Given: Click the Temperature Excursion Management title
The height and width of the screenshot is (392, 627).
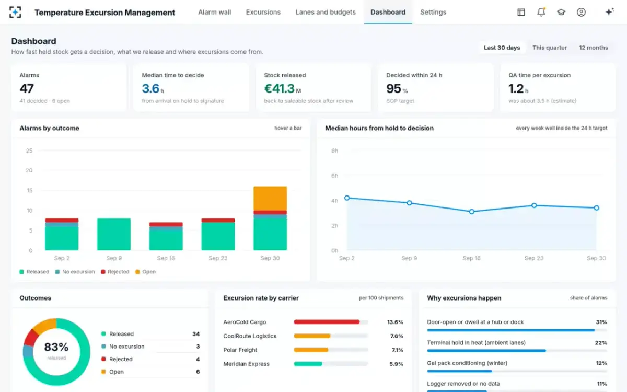Looking at the screenshot, I should tap(105, 13).
